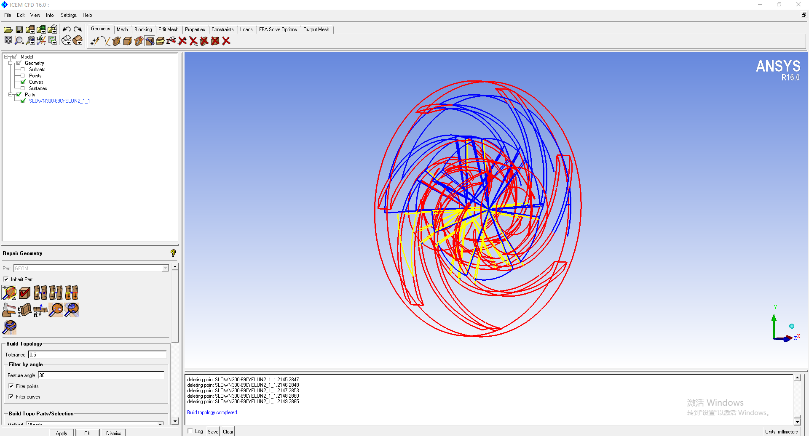The image size is (809, 436).
Task: Click the Fit Window view icon
Action: [x=8, y=40]
